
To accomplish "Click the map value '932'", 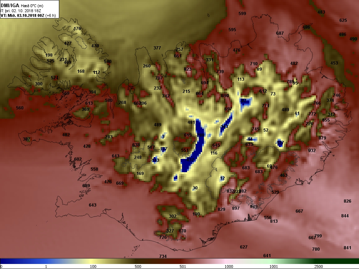I will tap(312, 151).
